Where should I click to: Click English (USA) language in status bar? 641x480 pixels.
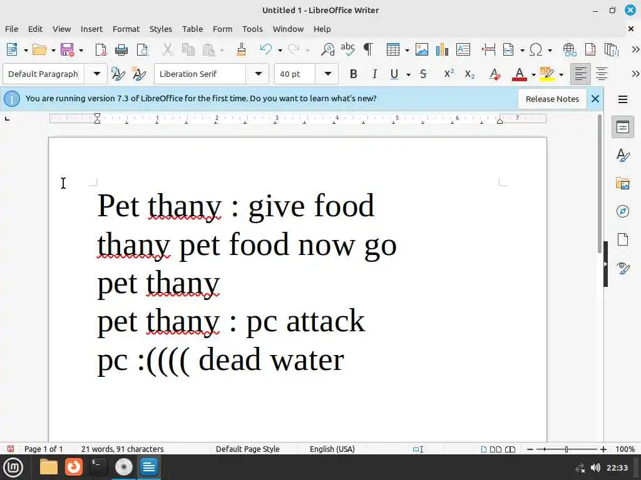(332, 449)
